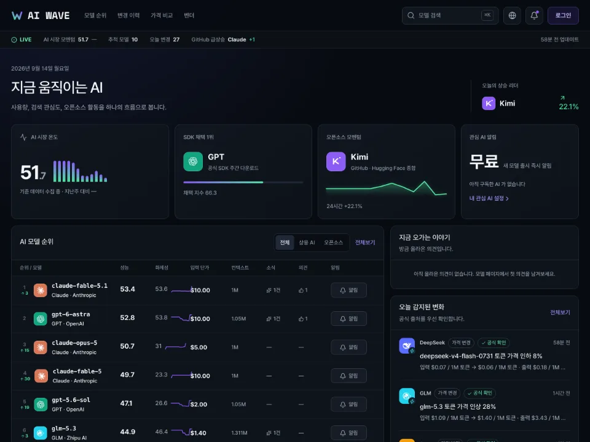
Task: Click the Kimi logo in open-source card
Action: (x=336, y=161)
